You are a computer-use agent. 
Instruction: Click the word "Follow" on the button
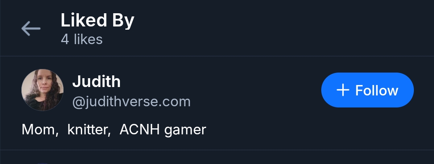[376, 90]
